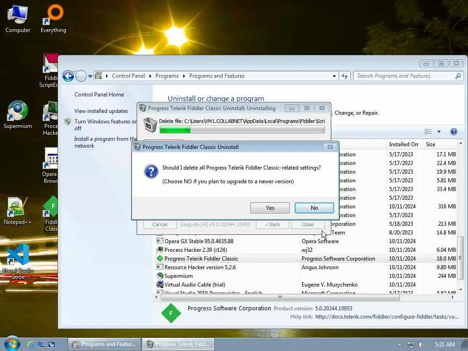Change the view layout icon
The image size is (468, 351).
[428, 132]
